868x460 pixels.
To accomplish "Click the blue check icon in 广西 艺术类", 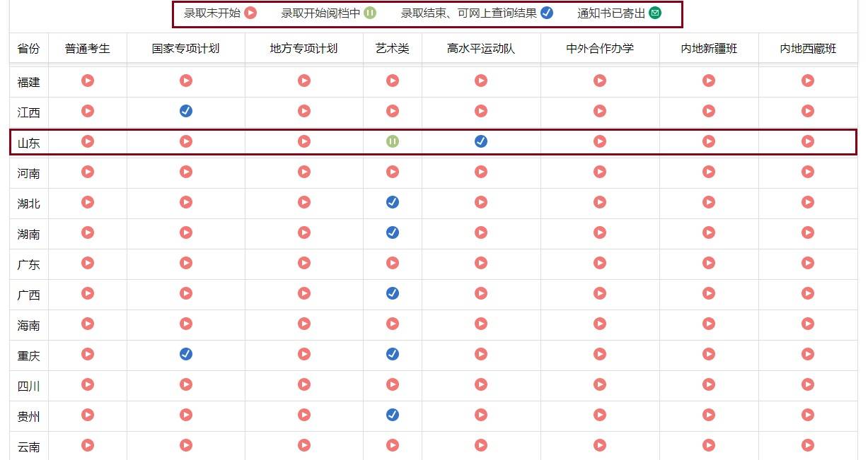I will pyautogui.click(x=393, y=293).
